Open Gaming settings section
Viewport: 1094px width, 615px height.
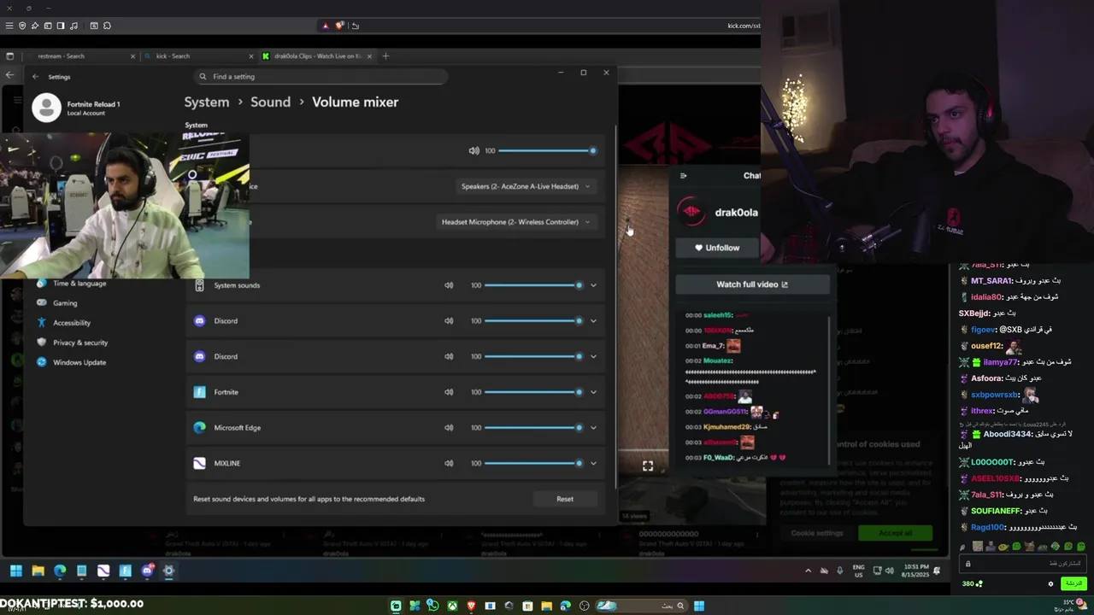[65, 303]
